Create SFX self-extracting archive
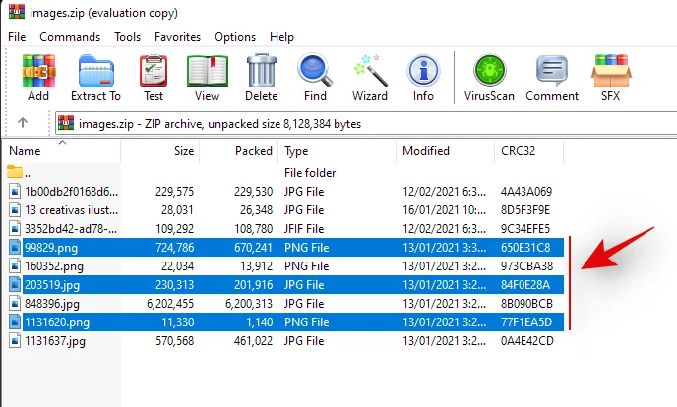This screenshot has width=677, height=407. [x=611, y=77]
